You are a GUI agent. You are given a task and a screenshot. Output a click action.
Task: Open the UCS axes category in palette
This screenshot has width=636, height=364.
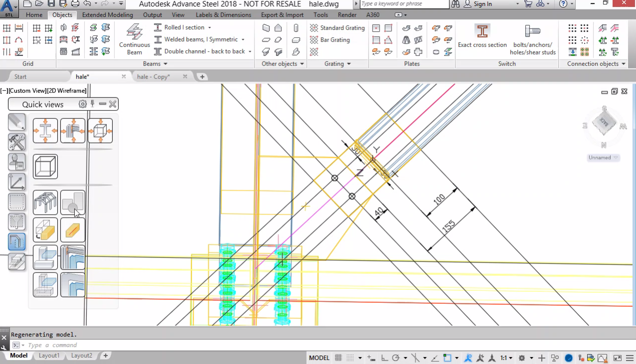[x=17, y=182]
